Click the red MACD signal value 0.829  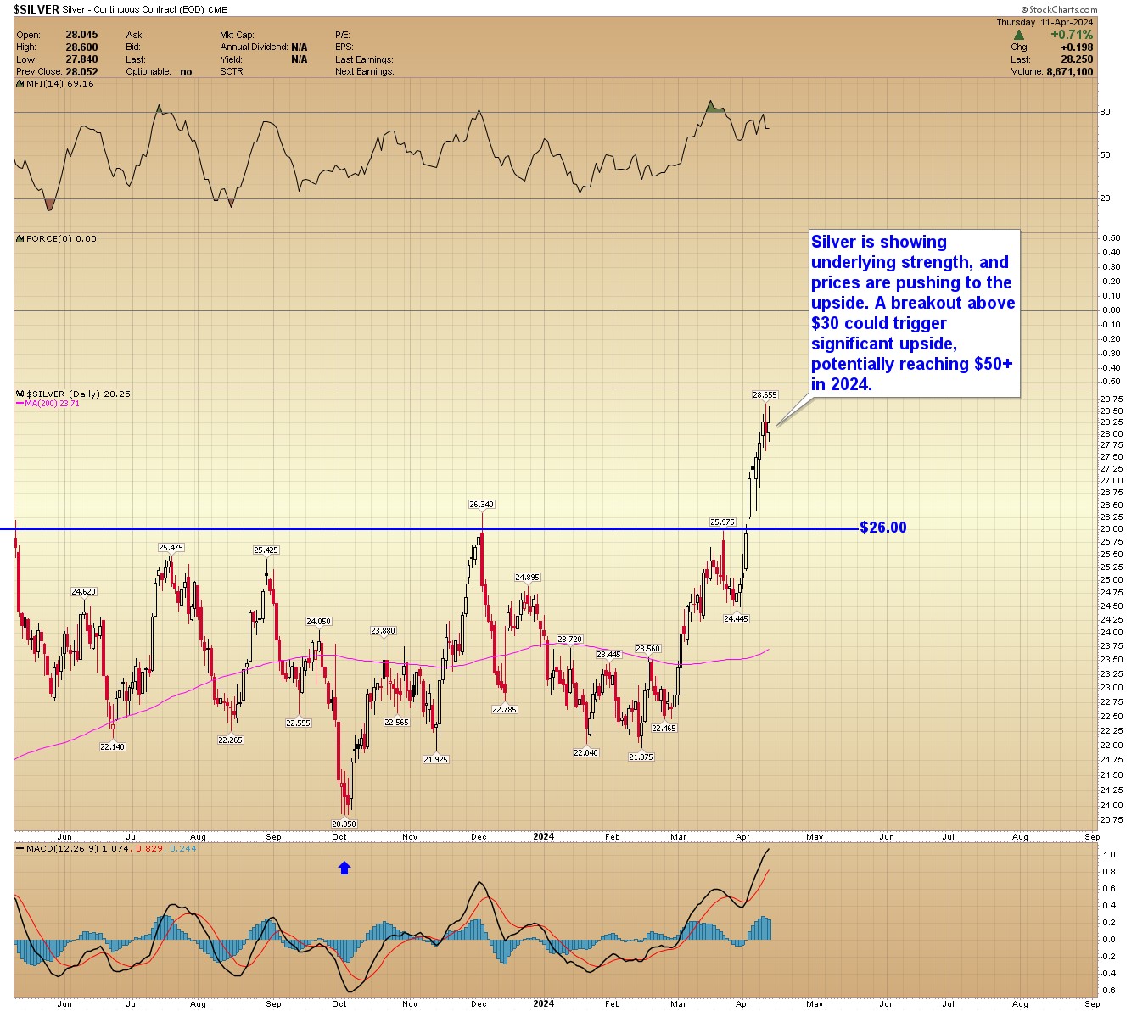point(148,848)
